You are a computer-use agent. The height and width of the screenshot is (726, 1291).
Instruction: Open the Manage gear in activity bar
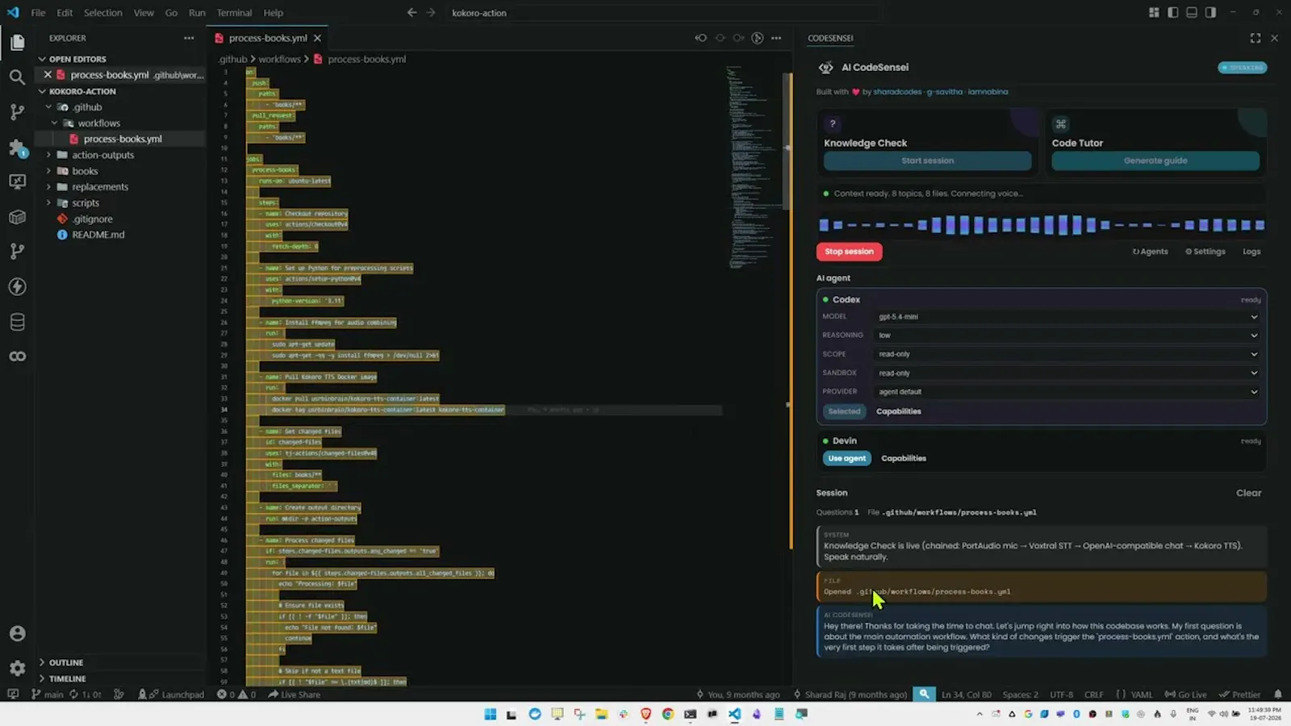pos(17,668)
